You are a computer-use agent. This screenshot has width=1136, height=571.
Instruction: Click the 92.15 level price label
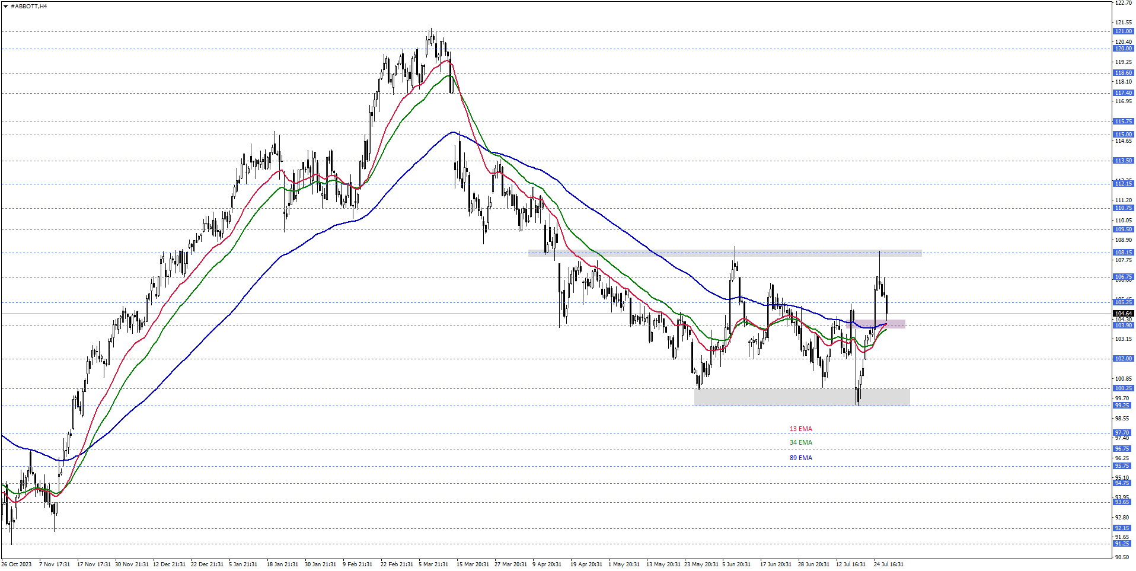pos(1123,528)
